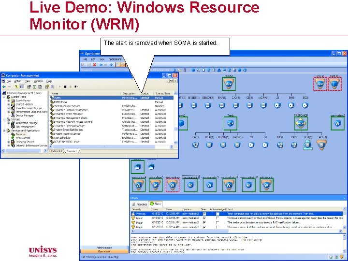Viewport: 348px width, 261px height.
Task: Click the Up One Level folder icon
Action: pos(16,87)
